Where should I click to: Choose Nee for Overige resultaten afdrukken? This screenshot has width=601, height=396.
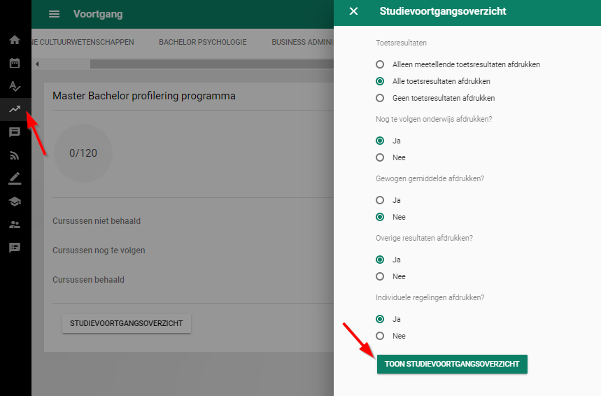coord(390,276)
